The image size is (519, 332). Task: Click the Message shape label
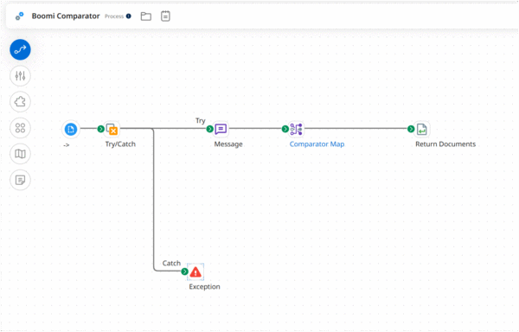tap(228, 144)
